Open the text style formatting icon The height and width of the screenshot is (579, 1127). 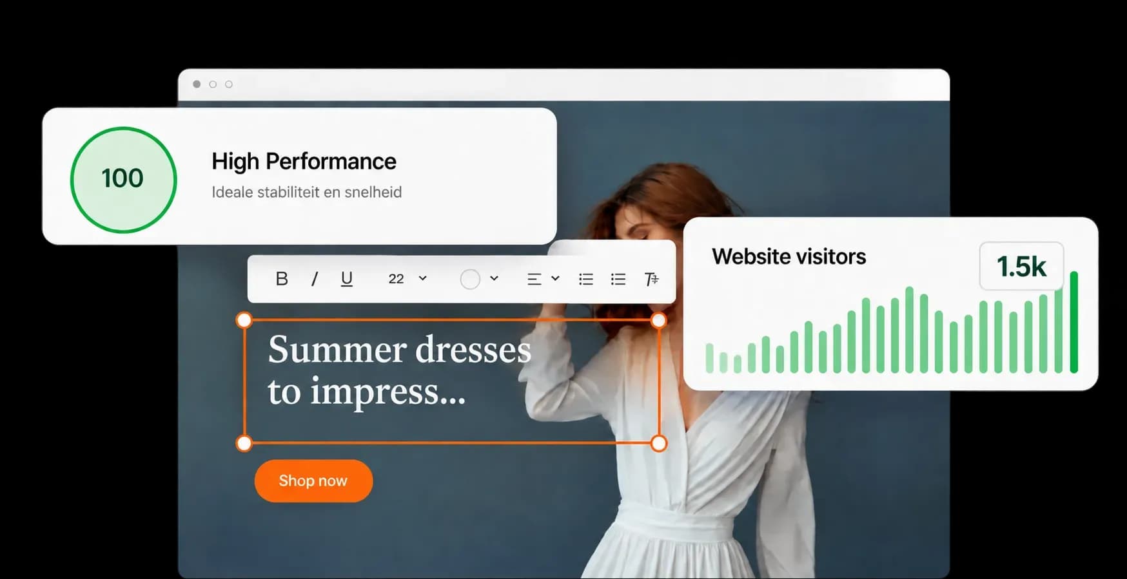click(651, 279)
